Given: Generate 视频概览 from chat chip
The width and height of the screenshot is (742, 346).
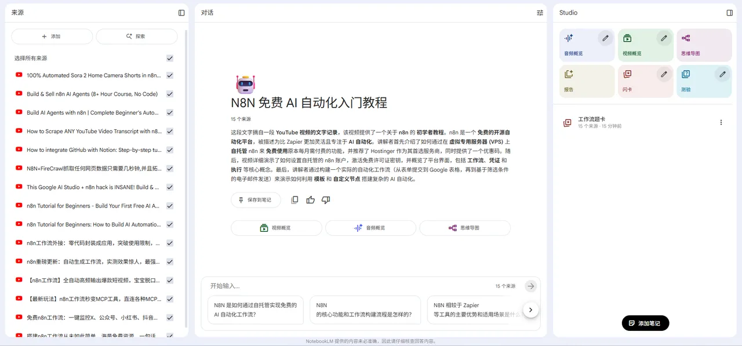Looking at the screenshot, I should [277, 228].
